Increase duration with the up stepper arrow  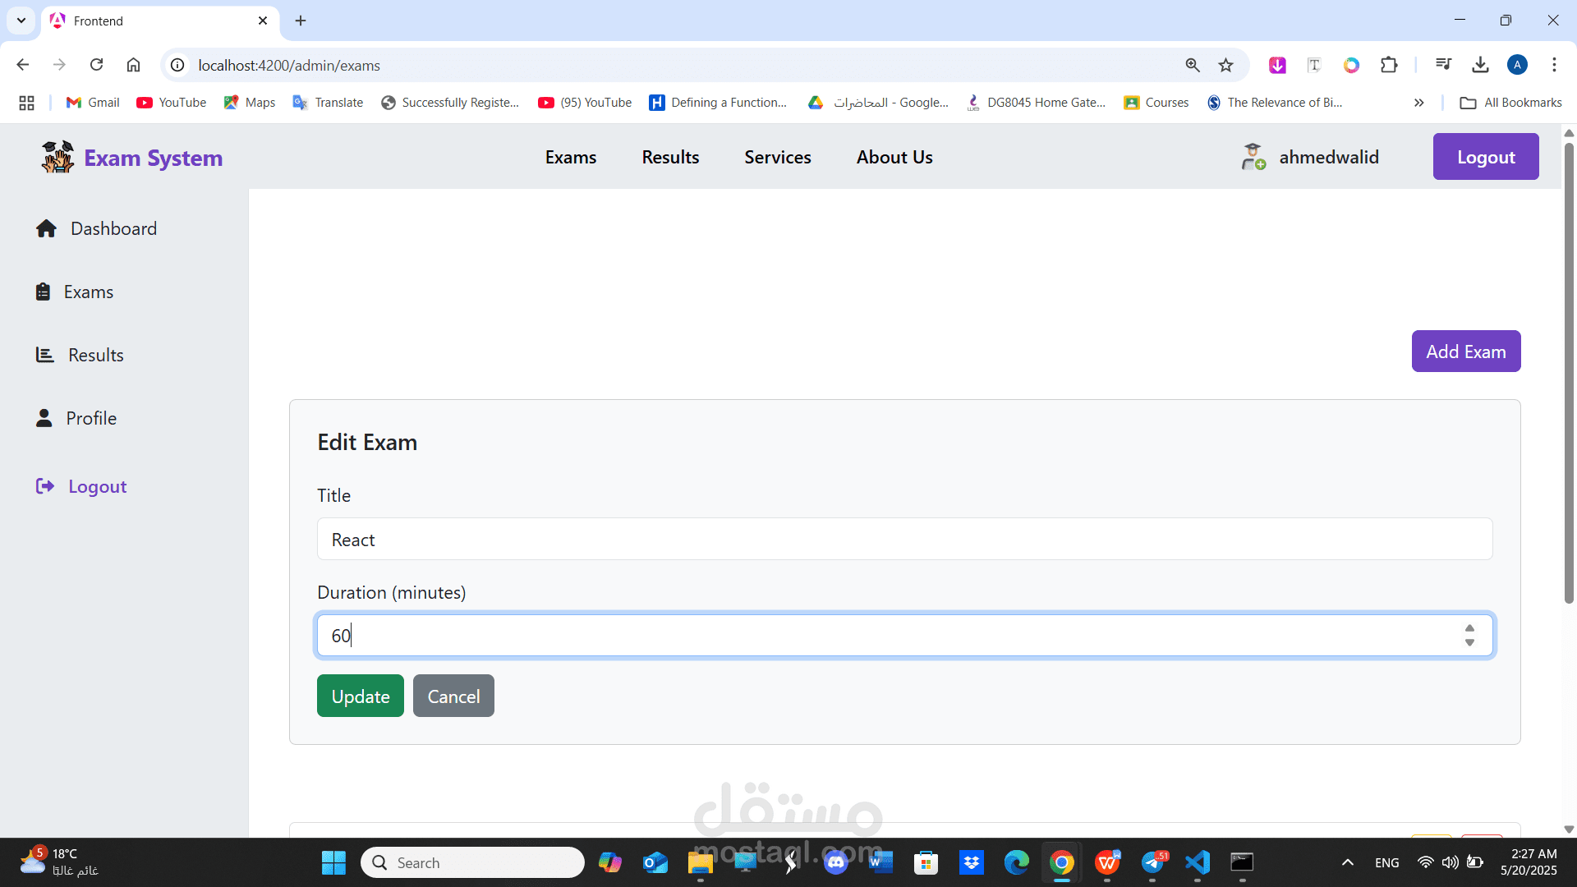coord(1469,628)
